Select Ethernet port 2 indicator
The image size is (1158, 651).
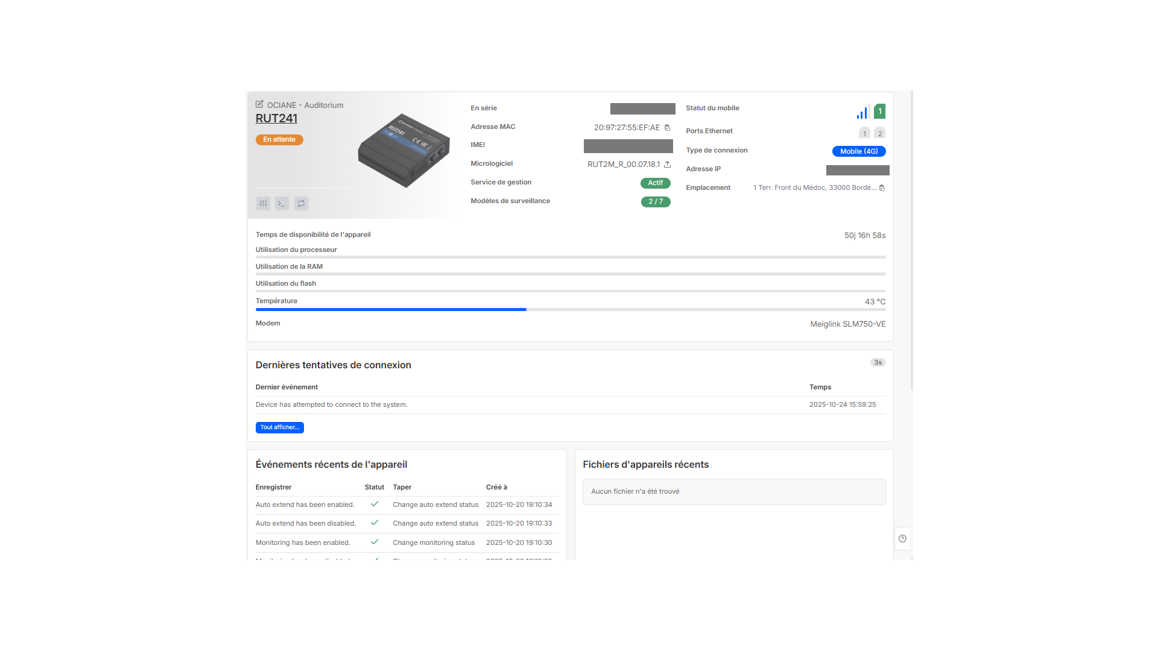(x=880, y=134)
